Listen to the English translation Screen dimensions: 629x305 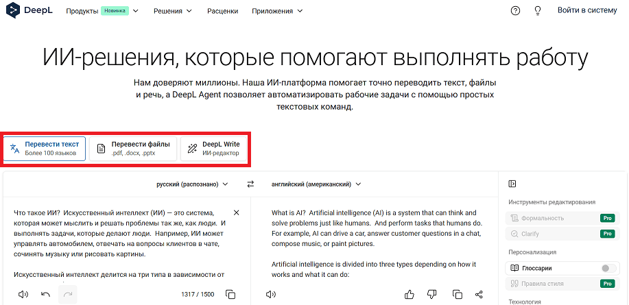(271, 295)
